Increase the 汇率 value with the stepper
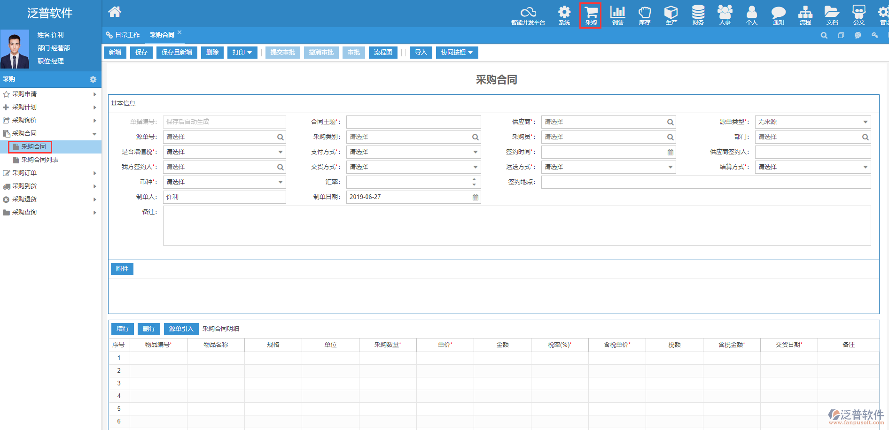Image resolution: width=889 pixels, height=430 pixels. point(474,179)
